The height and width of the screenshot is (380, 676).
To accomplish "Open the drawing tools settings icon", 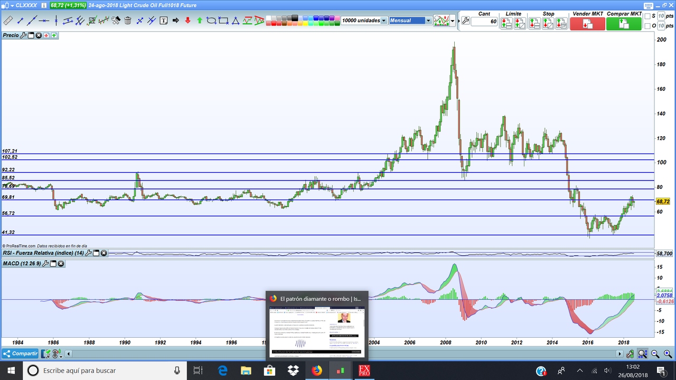I will click(116, 21).
